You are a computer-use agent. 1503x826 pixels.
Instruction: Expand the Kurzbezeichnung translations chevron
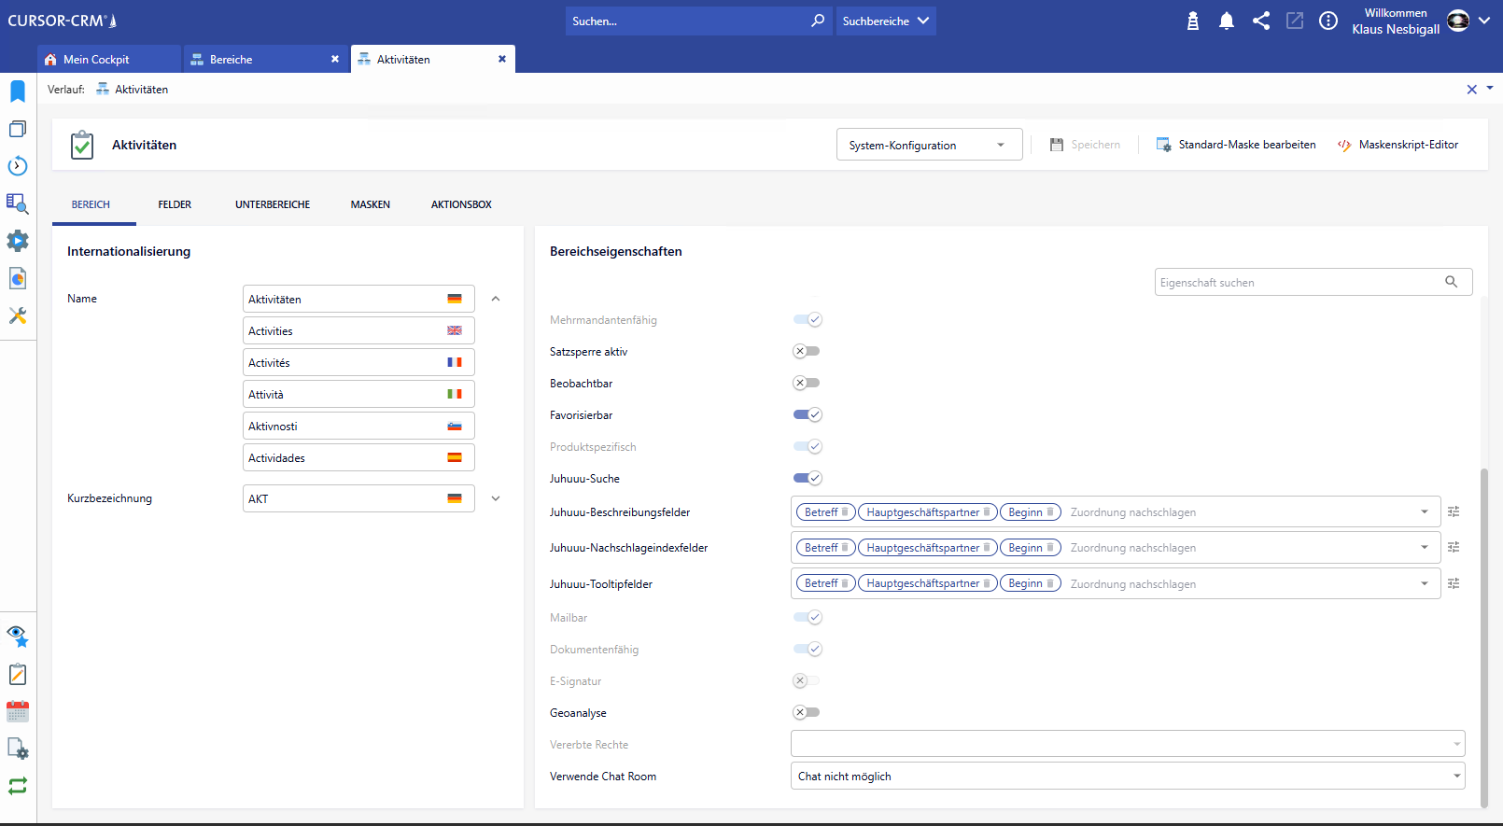pos(496,498)
